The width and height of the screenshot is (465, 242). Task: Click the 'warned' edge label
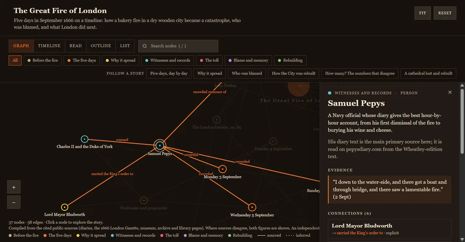[x=122, y=140]
